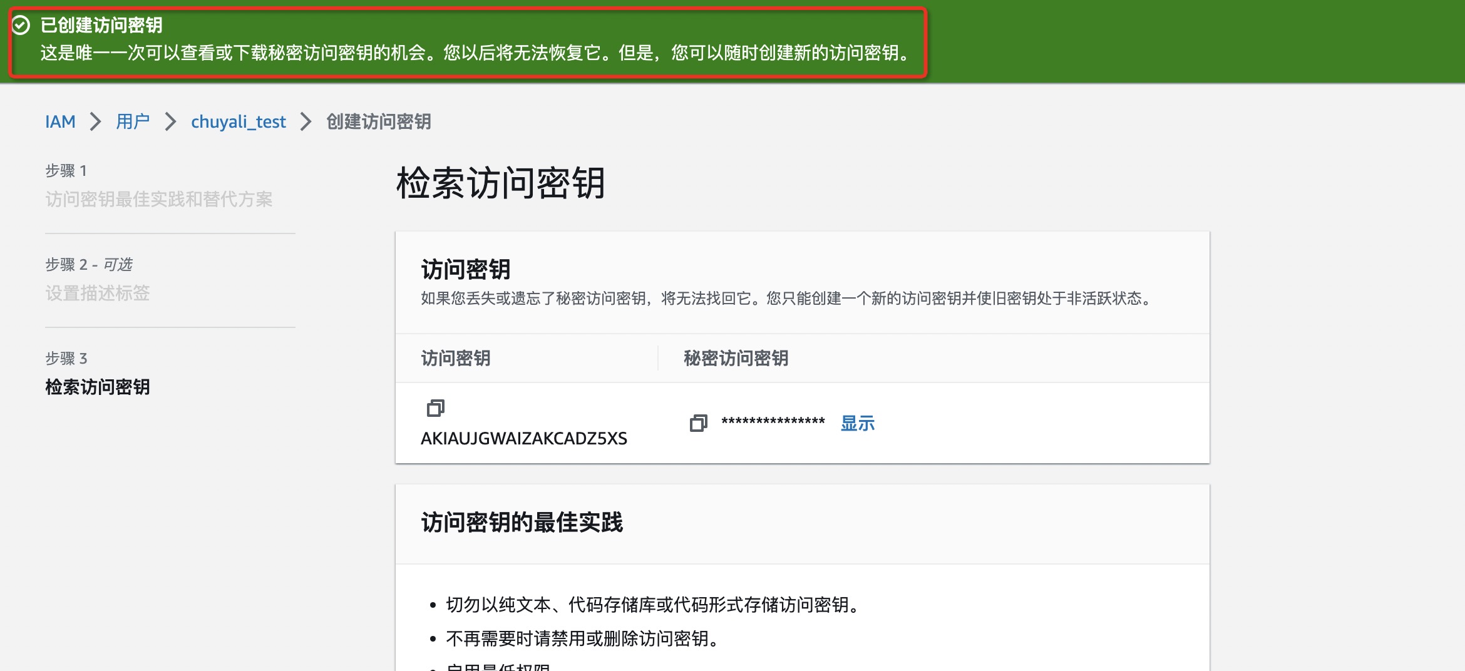1465x671 pixels.
Task: Show the secret access key via 显示
Action: (857, 423)
